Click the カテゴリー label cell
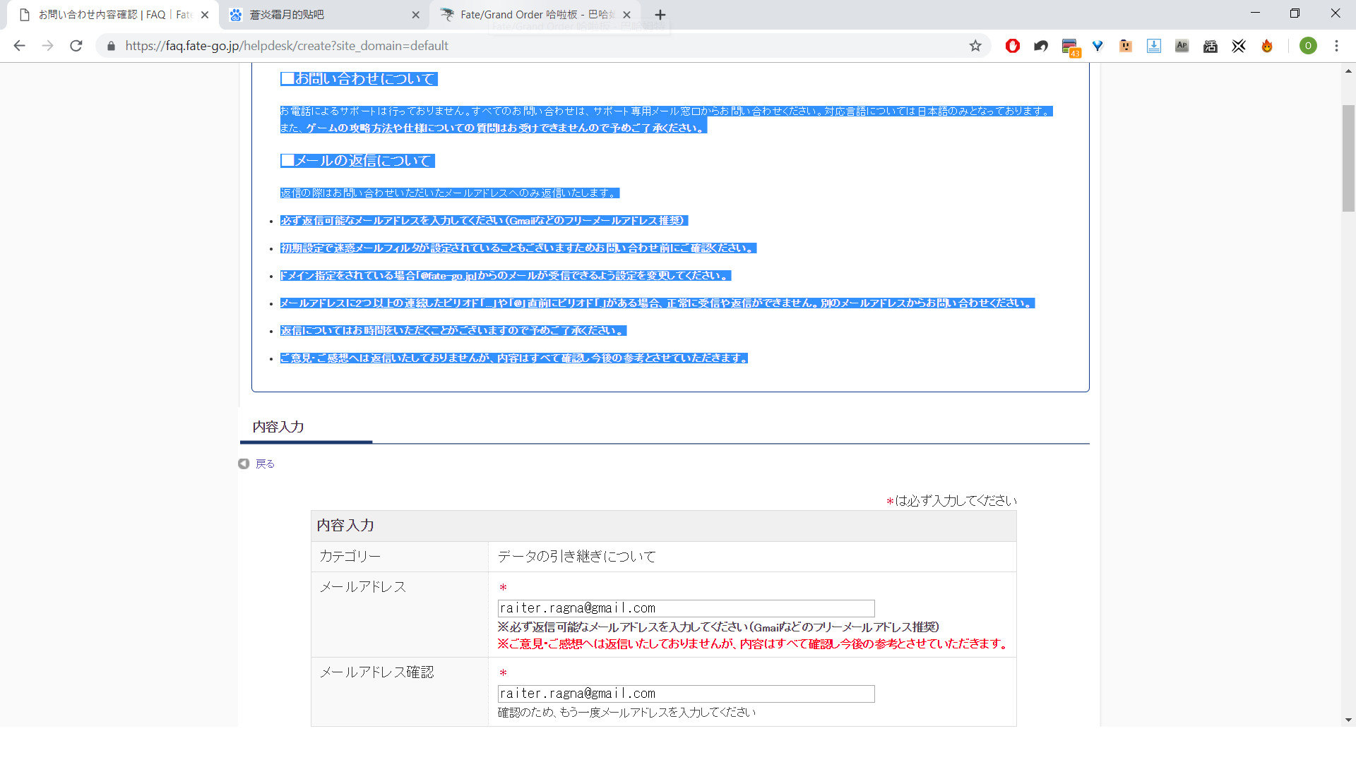The height and width of the screenshot is (762, 1356). coord(400,557)
